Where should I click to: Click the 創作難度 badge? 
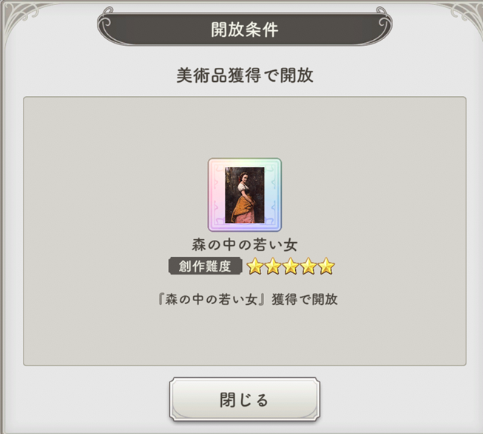[x=205, y=266]
